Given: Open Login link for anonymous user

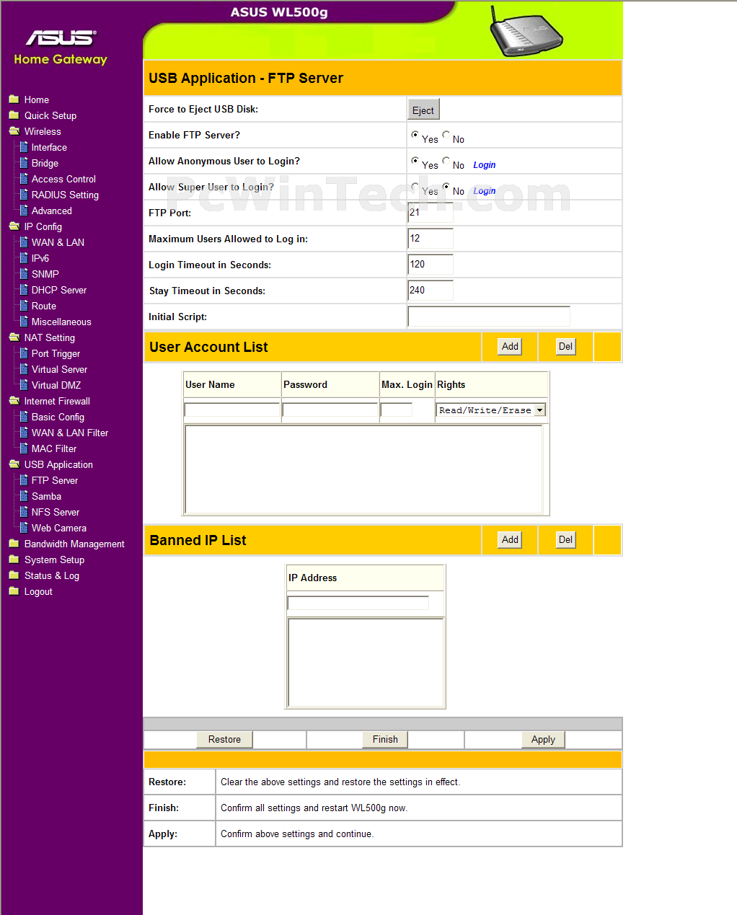Looking at the screenshot, I should pos(484,165).
